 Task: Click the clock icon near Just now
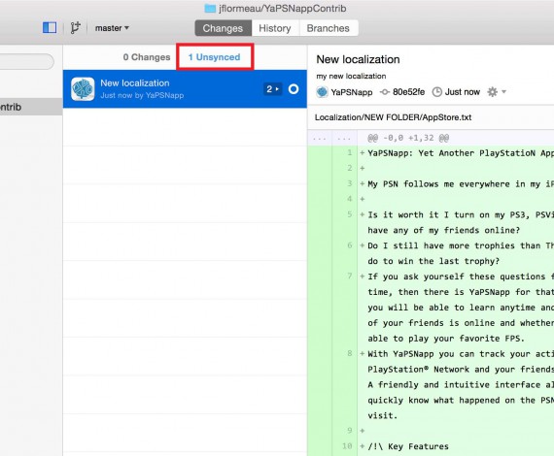[x=437, y=92]
